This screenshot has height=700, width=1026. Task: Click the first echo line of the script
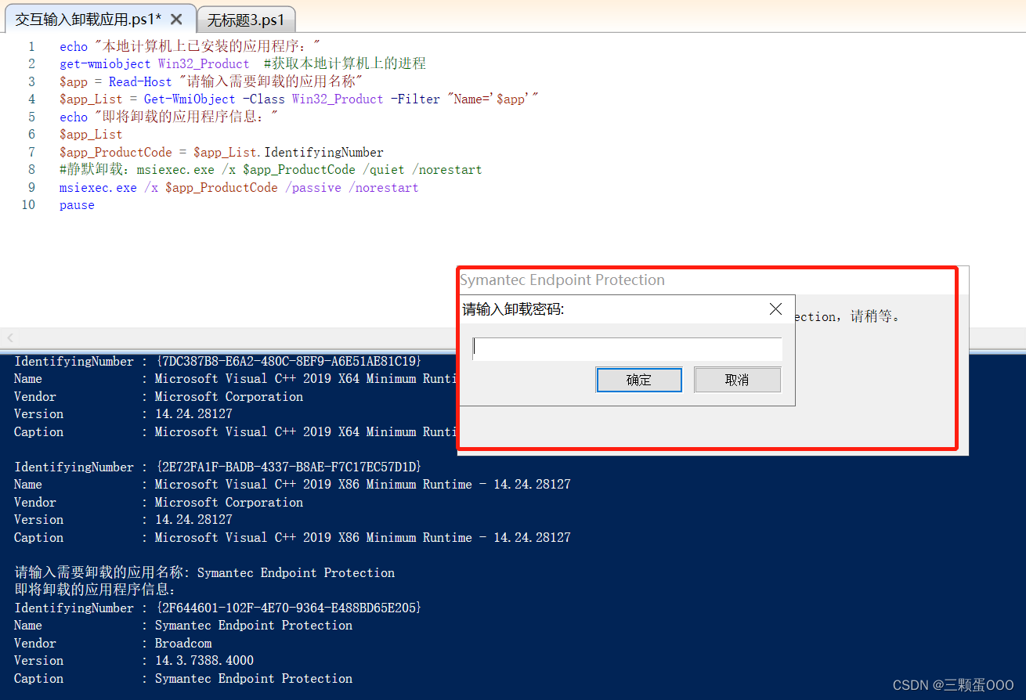tap(190, 46)
